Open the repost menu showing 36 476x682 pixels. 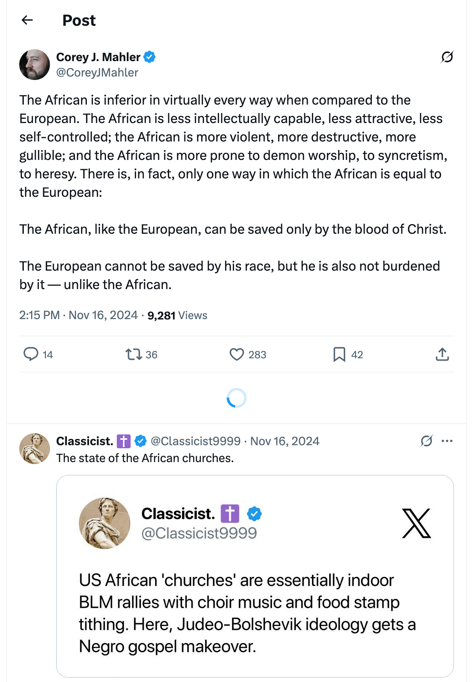point(134,354)
